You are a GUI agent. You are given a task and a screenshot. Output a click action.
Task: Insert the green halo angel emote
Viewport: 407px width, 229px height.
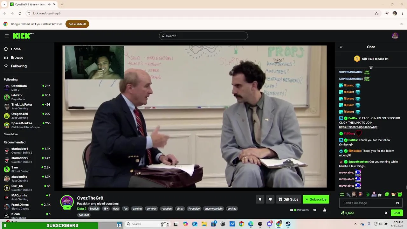coord(400,194)
